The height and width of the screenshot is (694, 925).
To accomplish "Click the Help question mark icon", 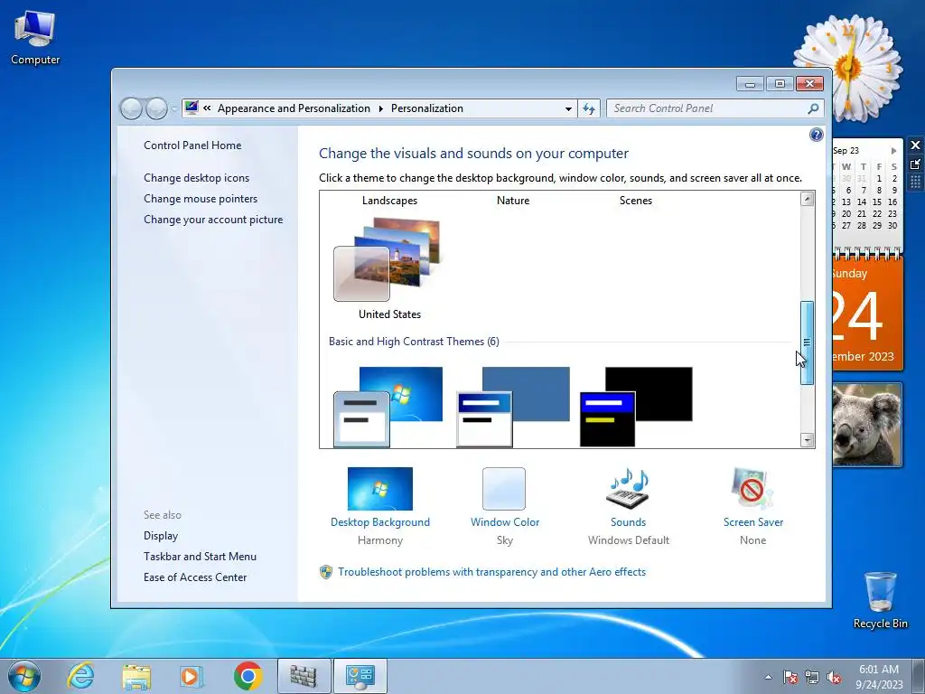I will point(816,135).
